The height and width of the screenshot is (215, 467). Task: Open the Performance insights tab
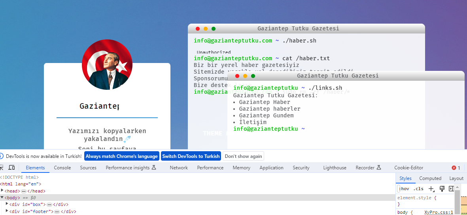coord(131,168)
